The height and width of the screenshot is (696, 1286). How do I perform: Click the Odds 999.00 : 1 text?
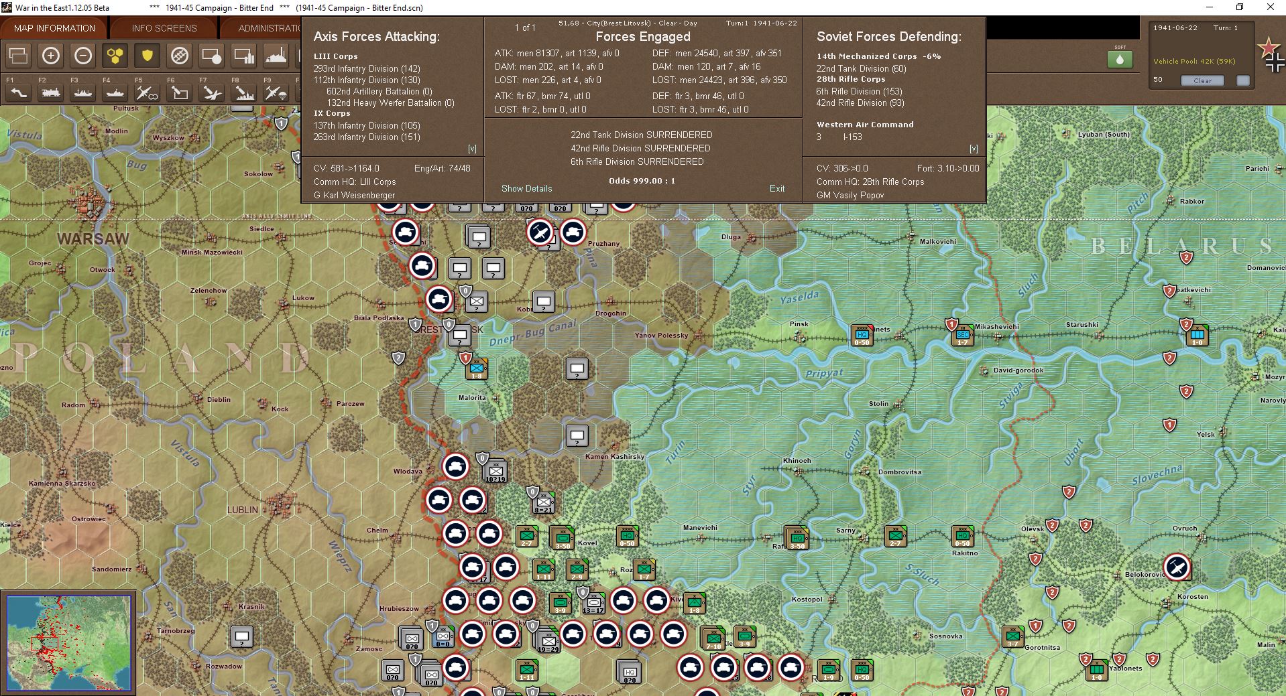point(642,181)
